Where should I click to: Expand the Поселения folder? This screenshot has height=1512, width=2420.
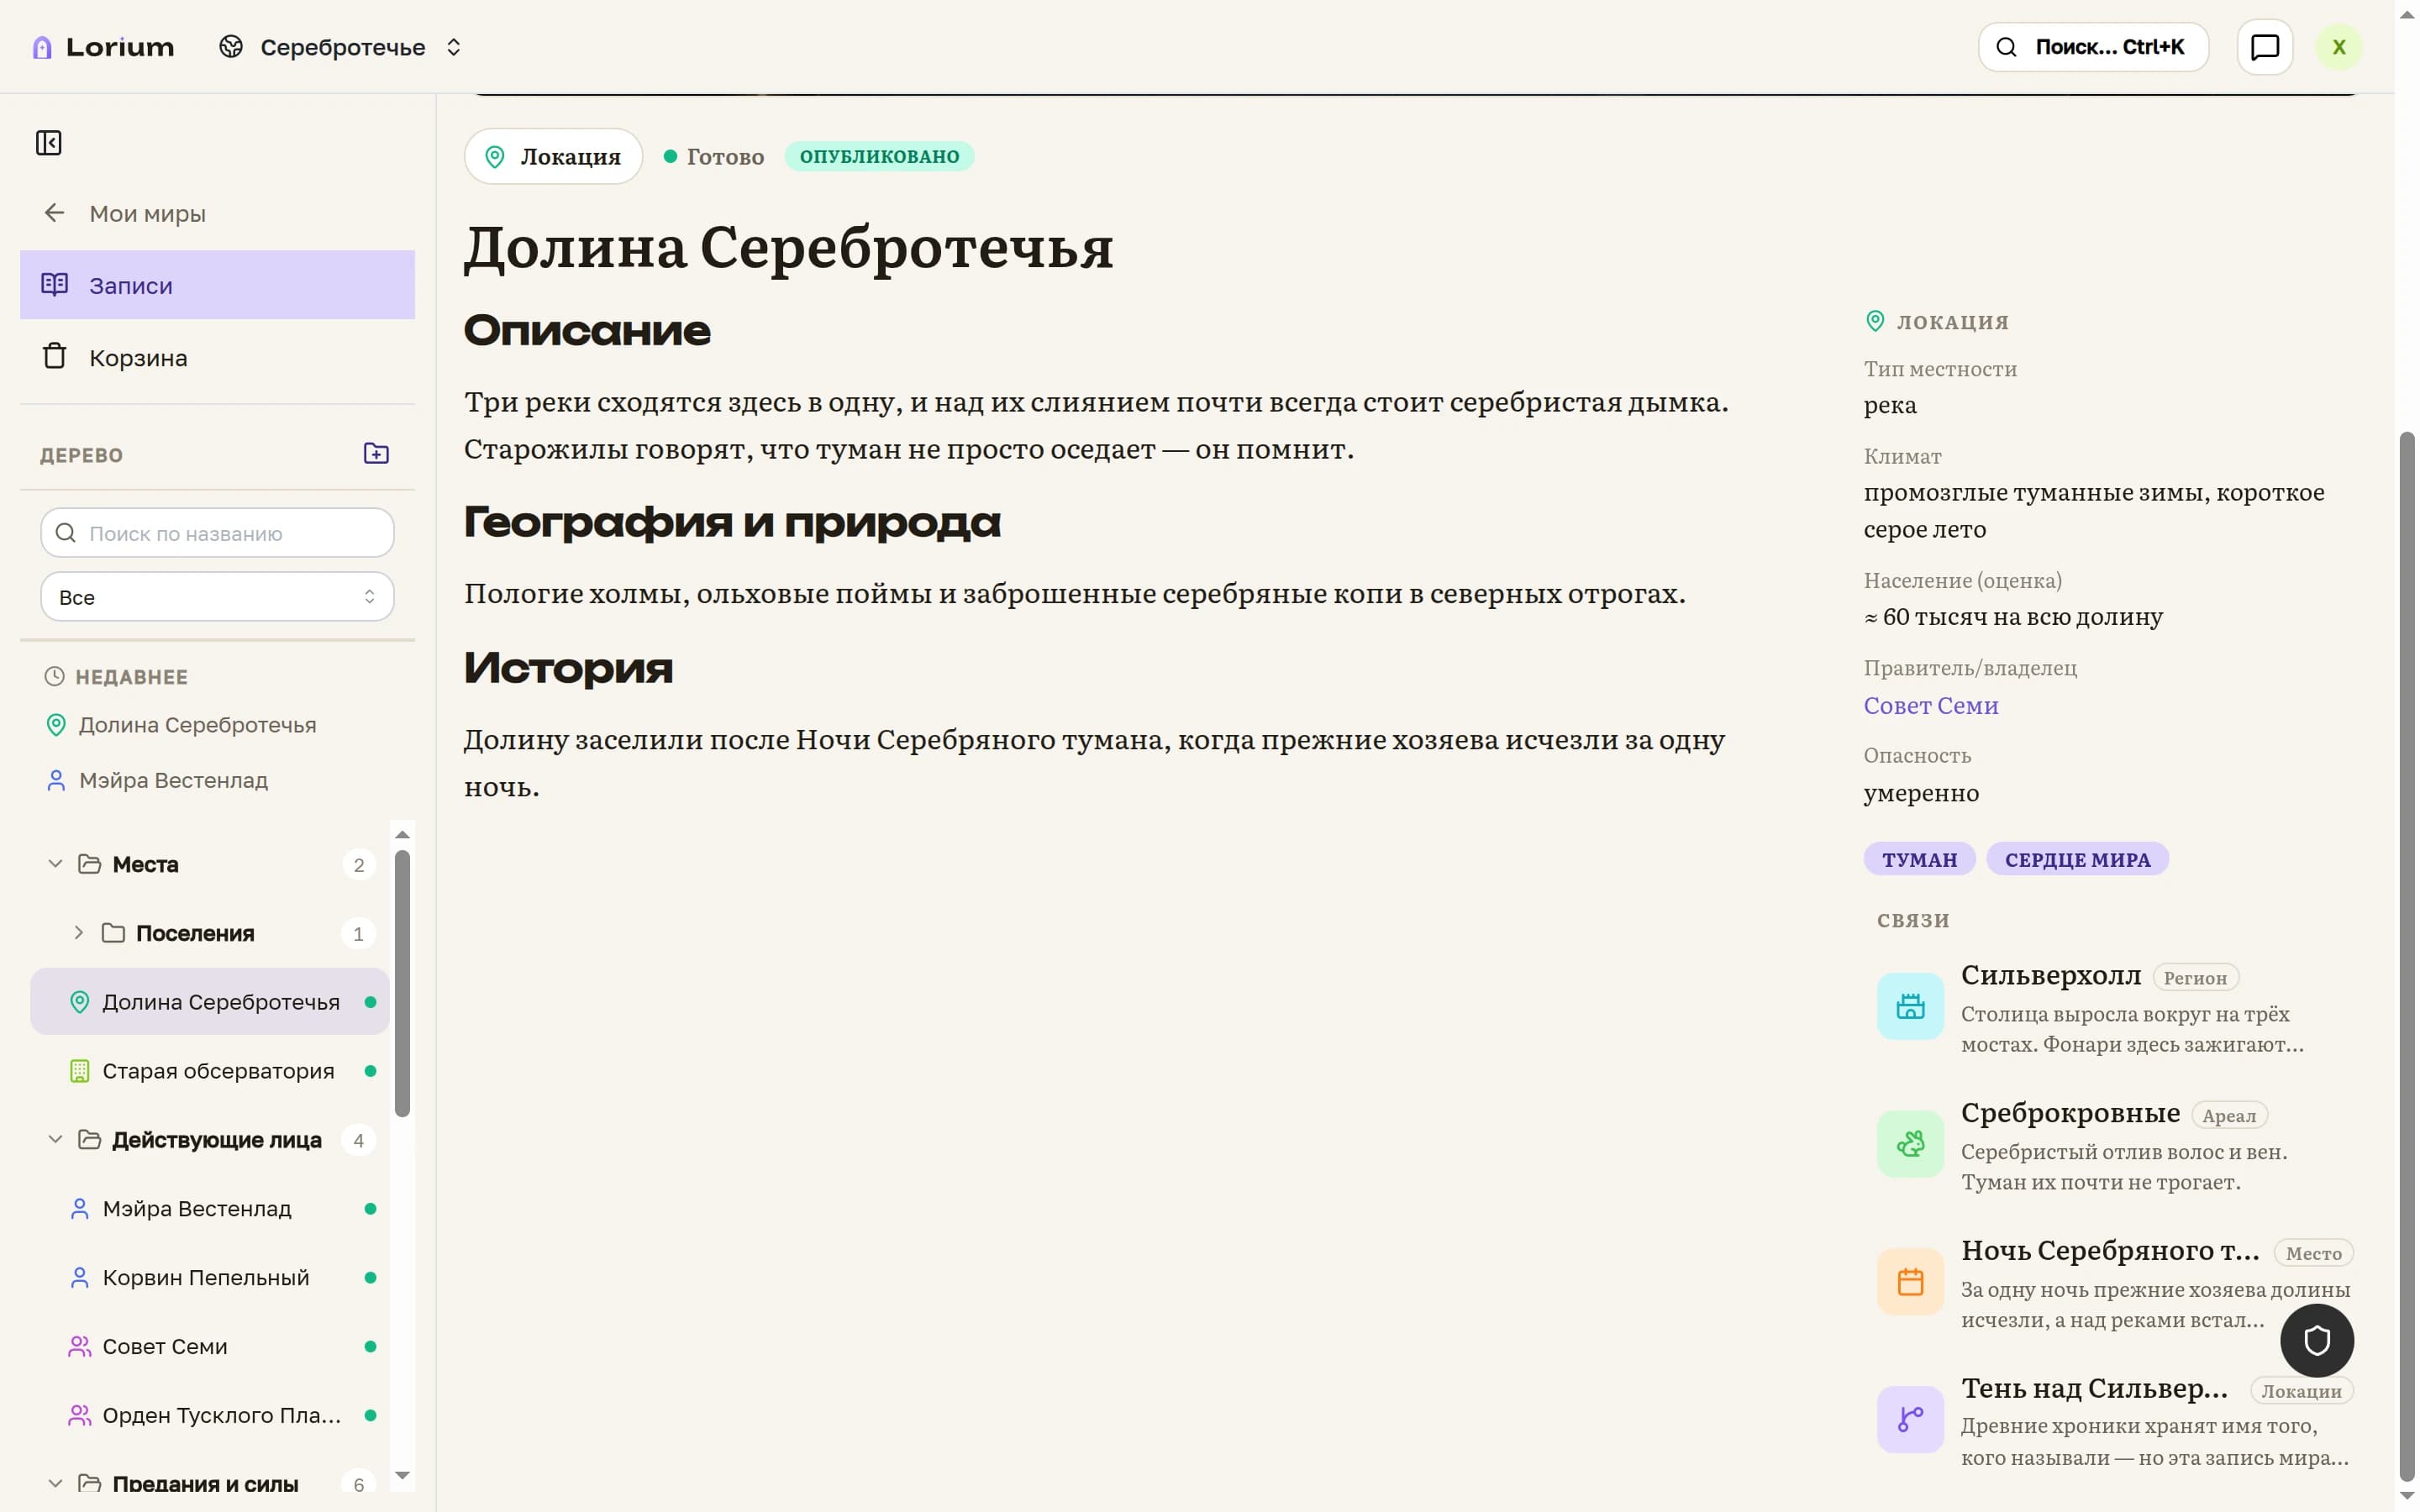78,933
